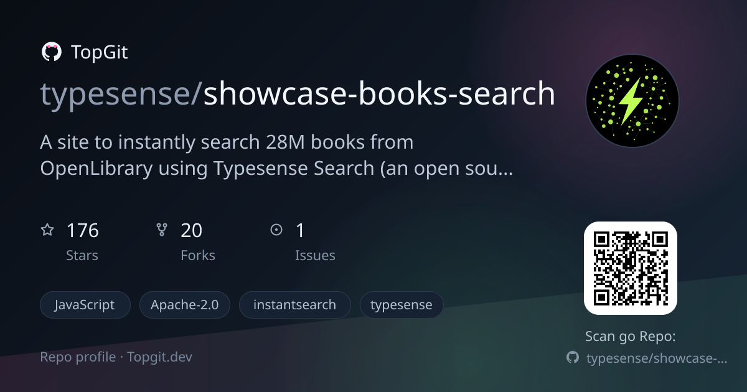Click the repository description about 28M books
747x392 pixels.
tap(276, 155)
